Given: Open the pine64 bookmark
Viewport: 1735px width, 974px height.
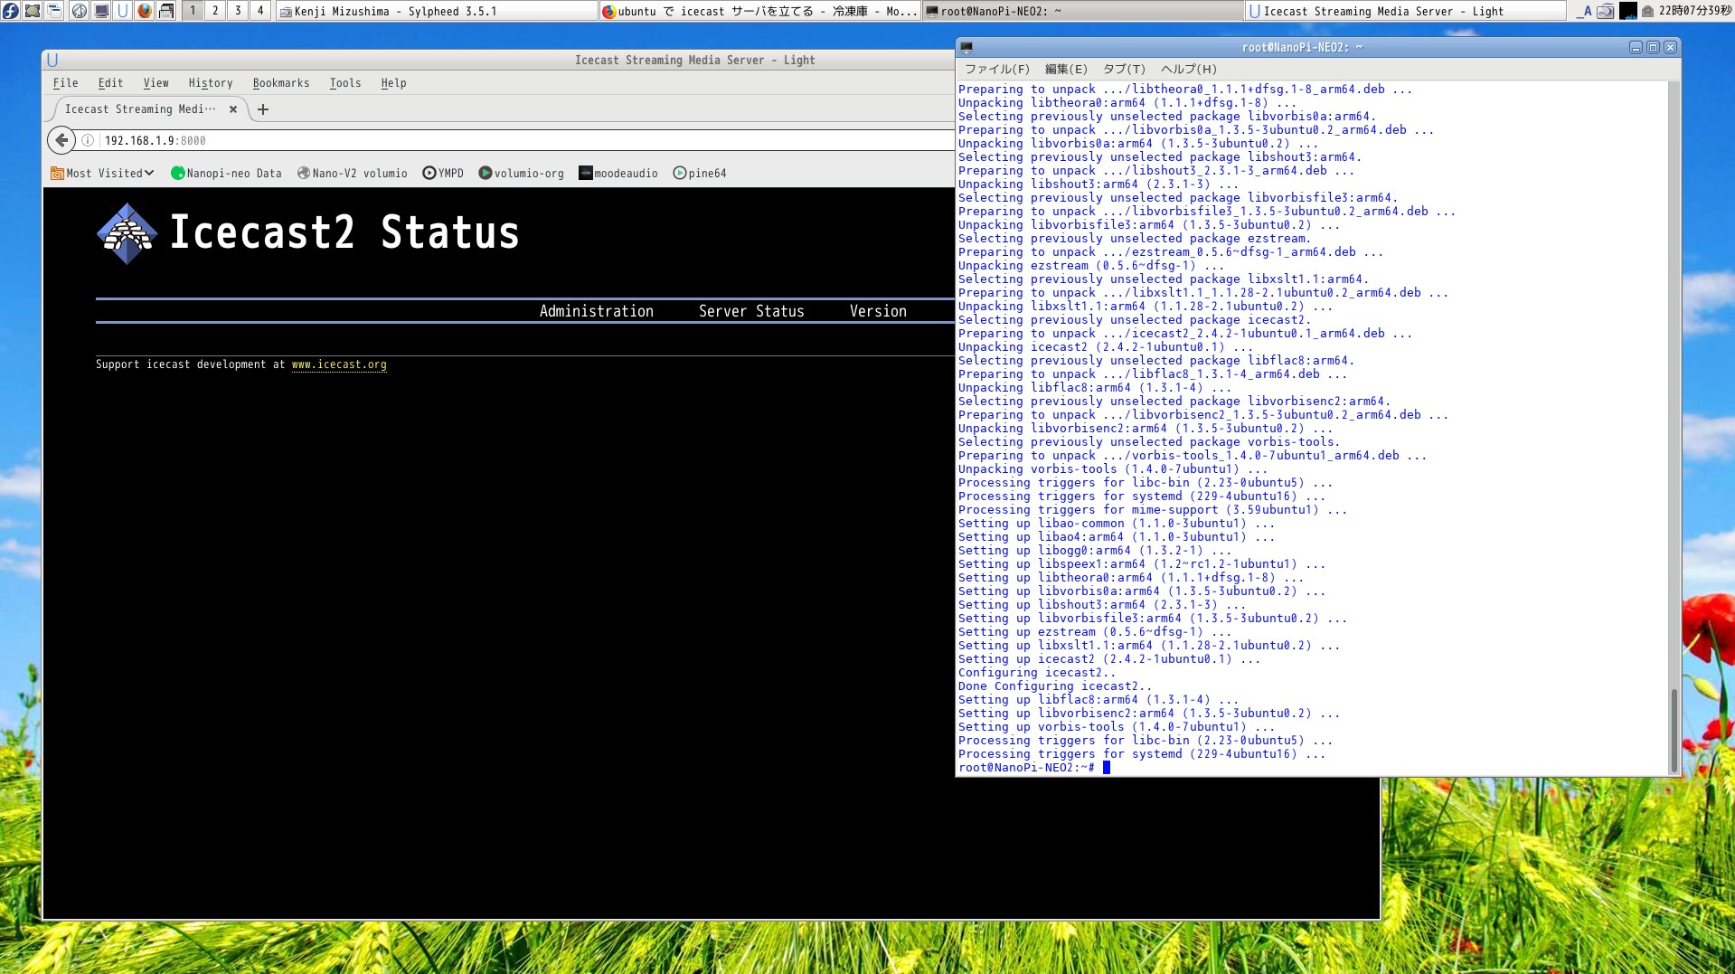Looking at the screenshot, I should click(x=700, y=173).
